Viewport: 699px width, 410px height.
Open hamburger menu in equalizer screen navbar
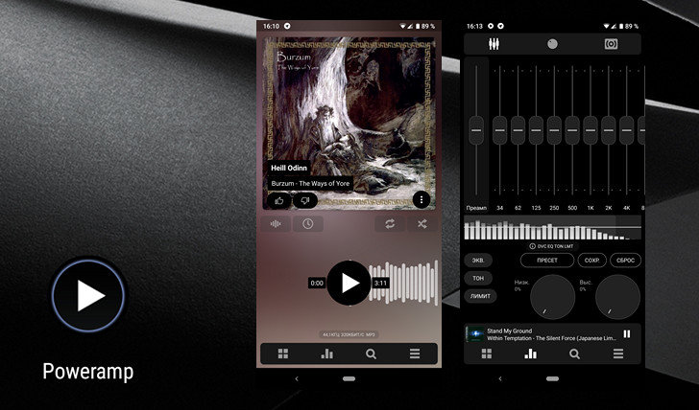(x=618, y=353)
